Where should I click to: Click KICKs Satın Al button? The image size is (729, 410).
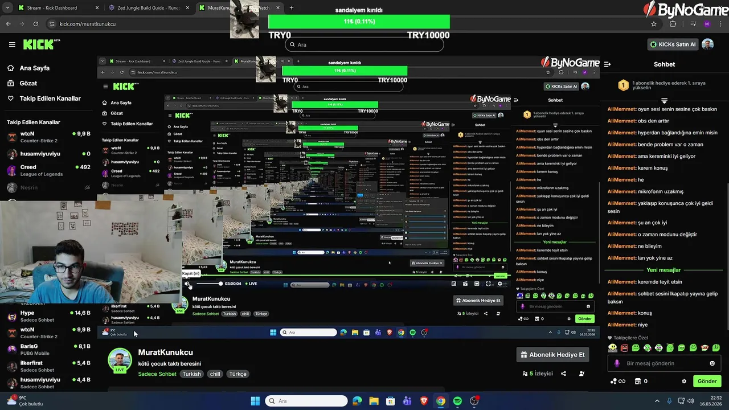point(673,44)
